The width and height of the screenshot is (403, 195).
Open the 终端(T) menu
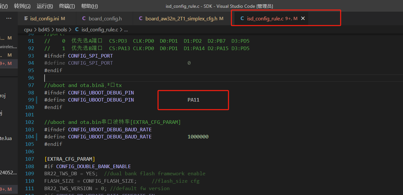(x=67, y=6)
